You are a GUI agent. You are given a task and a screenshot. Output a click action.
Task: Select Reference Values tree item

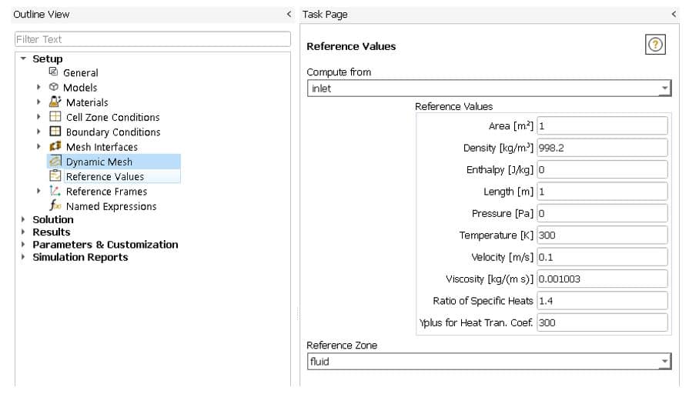point(105,176)
